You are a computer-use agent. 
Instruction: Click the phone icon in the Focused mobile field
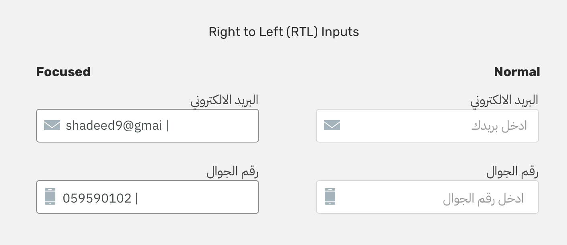click(x=50, y=197)
